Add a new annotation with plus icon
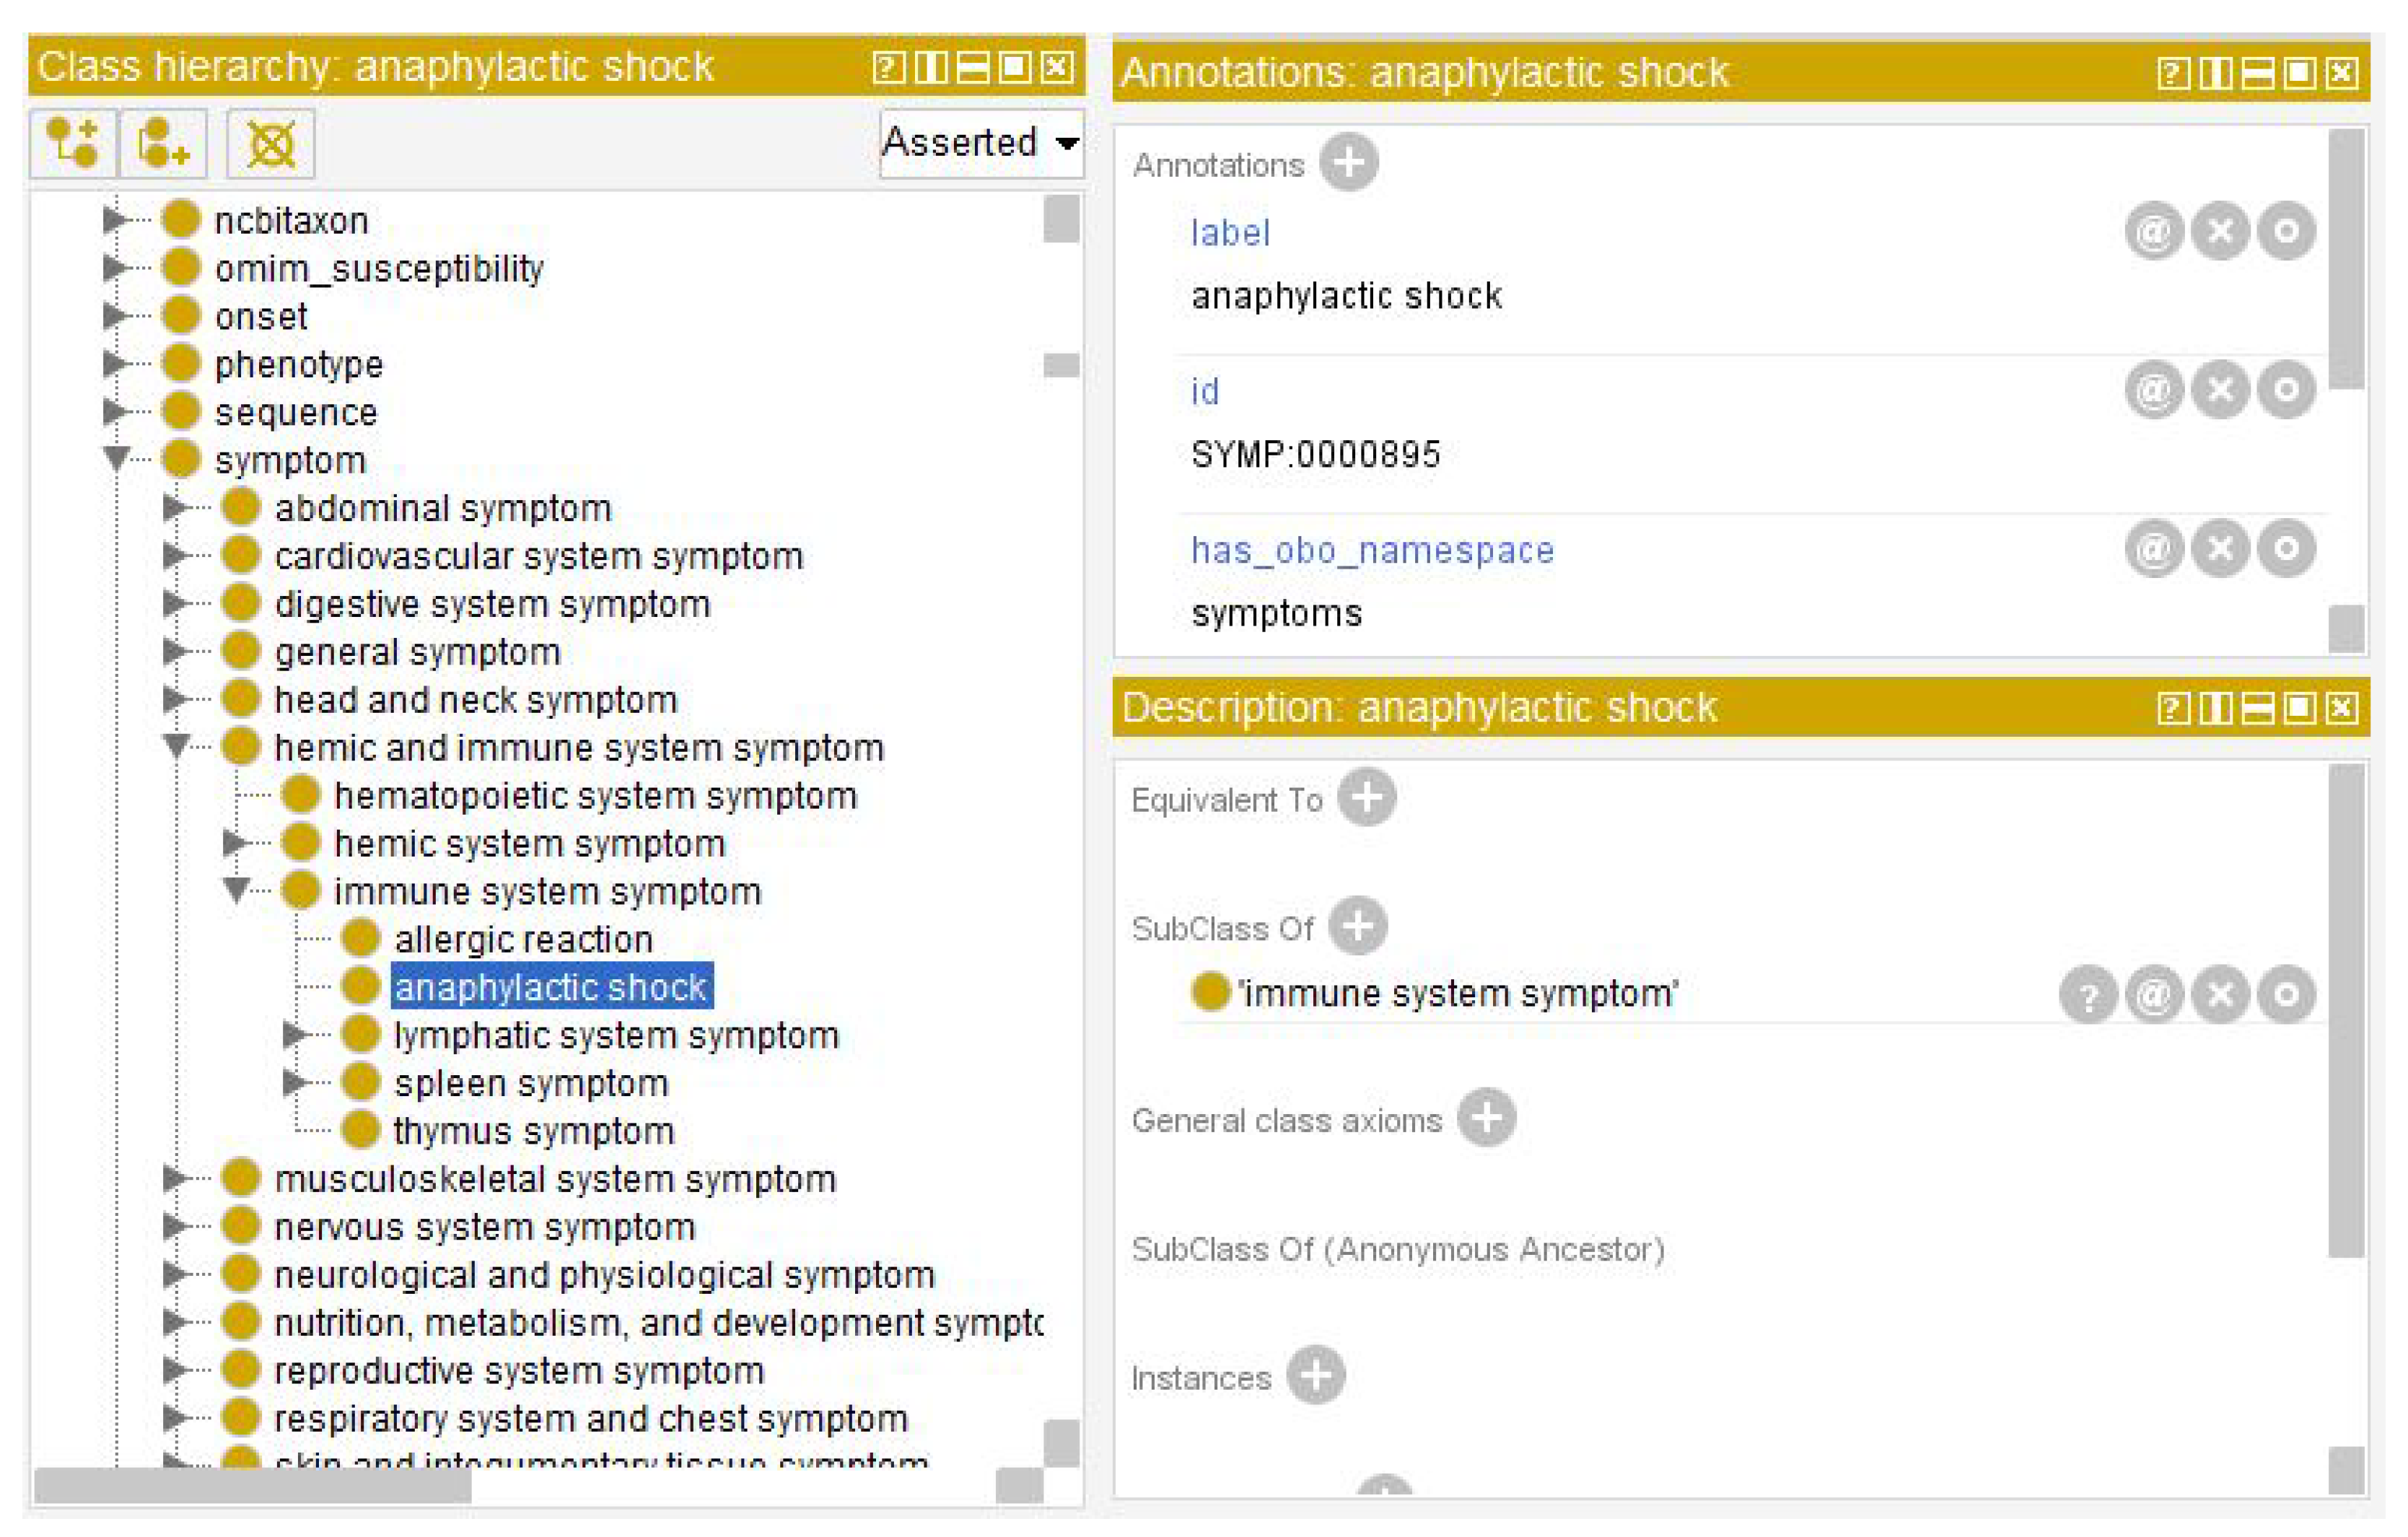 (1348, 162)
